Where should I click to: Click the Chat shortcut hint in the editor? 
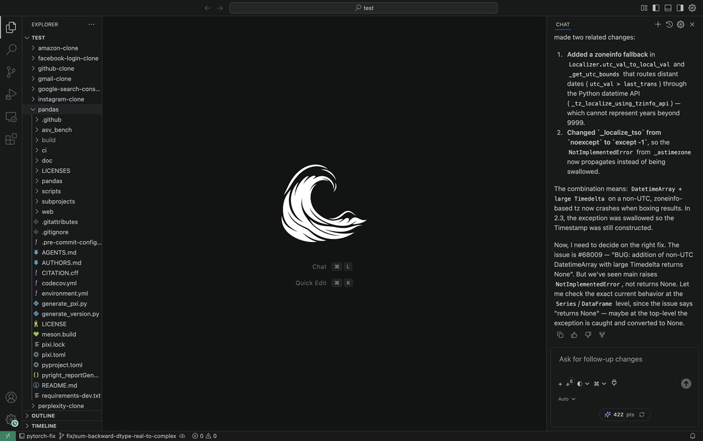[332, 267]
